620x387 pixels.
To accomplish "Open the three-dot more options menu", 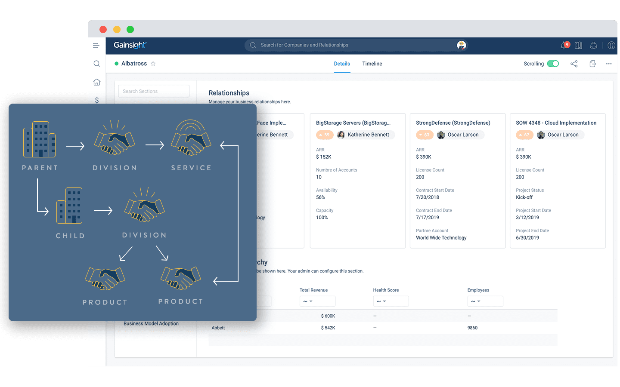I will tap(609, 64).
